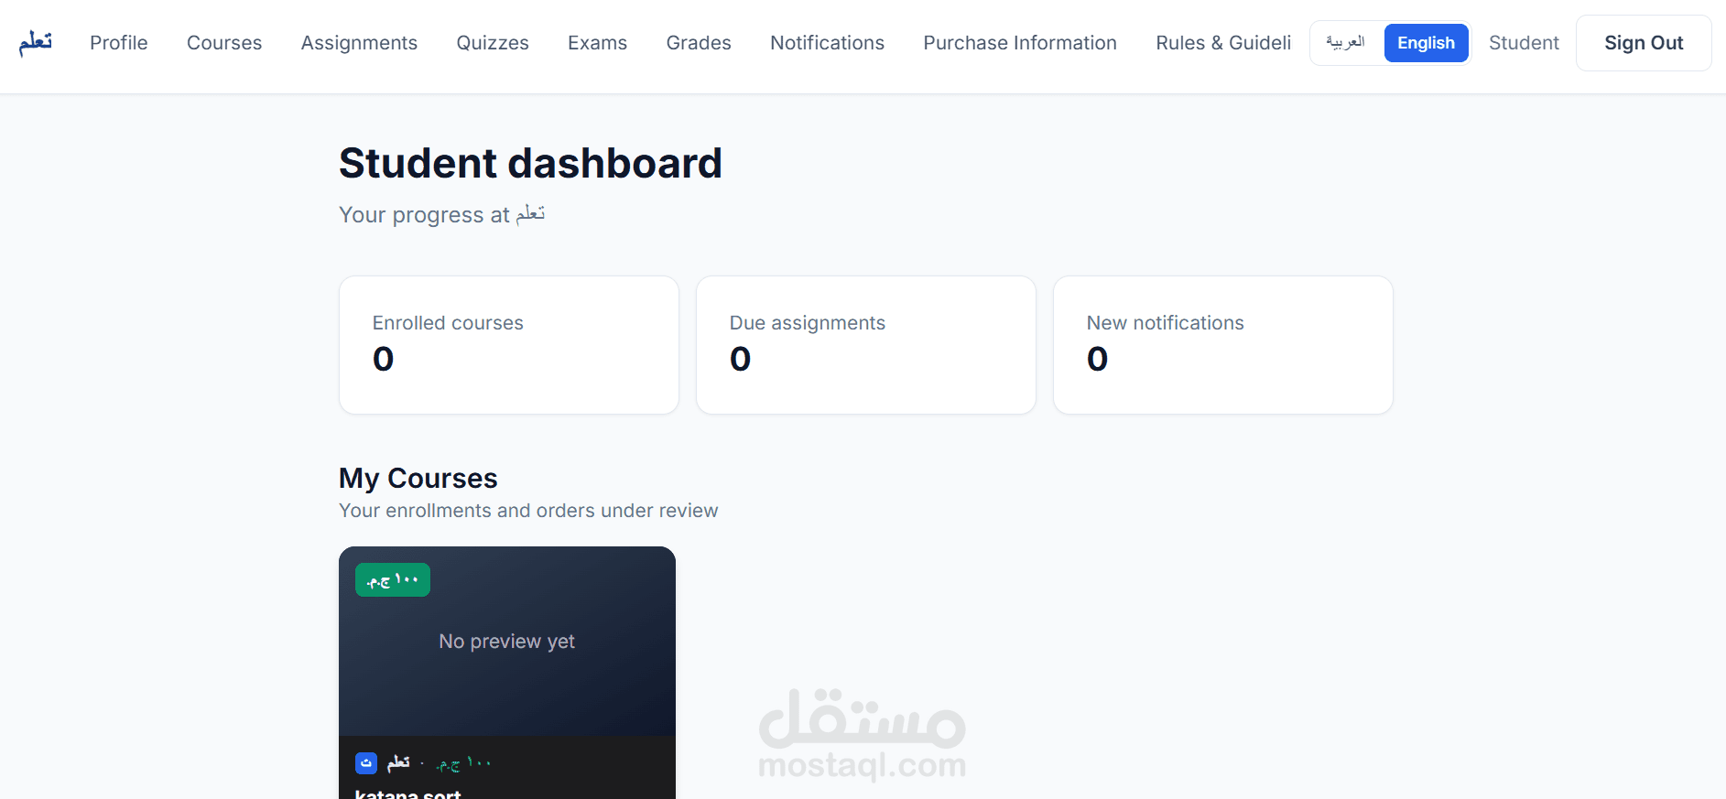The image size is (1726, 799).
Task: Click the green price text beside تعلم
Action: point(463,763)
